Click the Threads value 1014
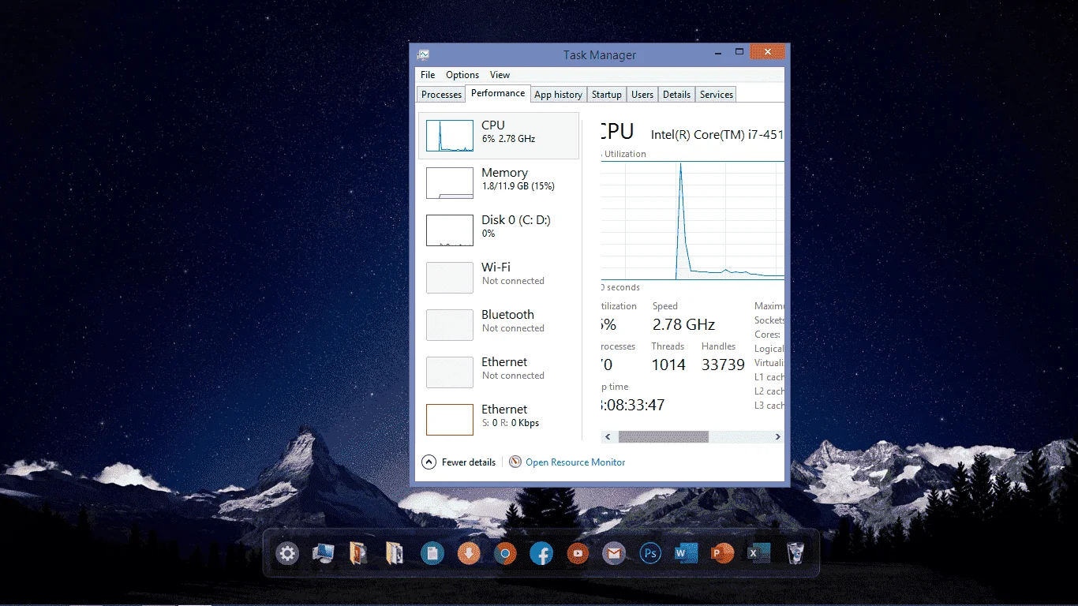The width and height of the screenshot is (1078, 606). [668, 365]
